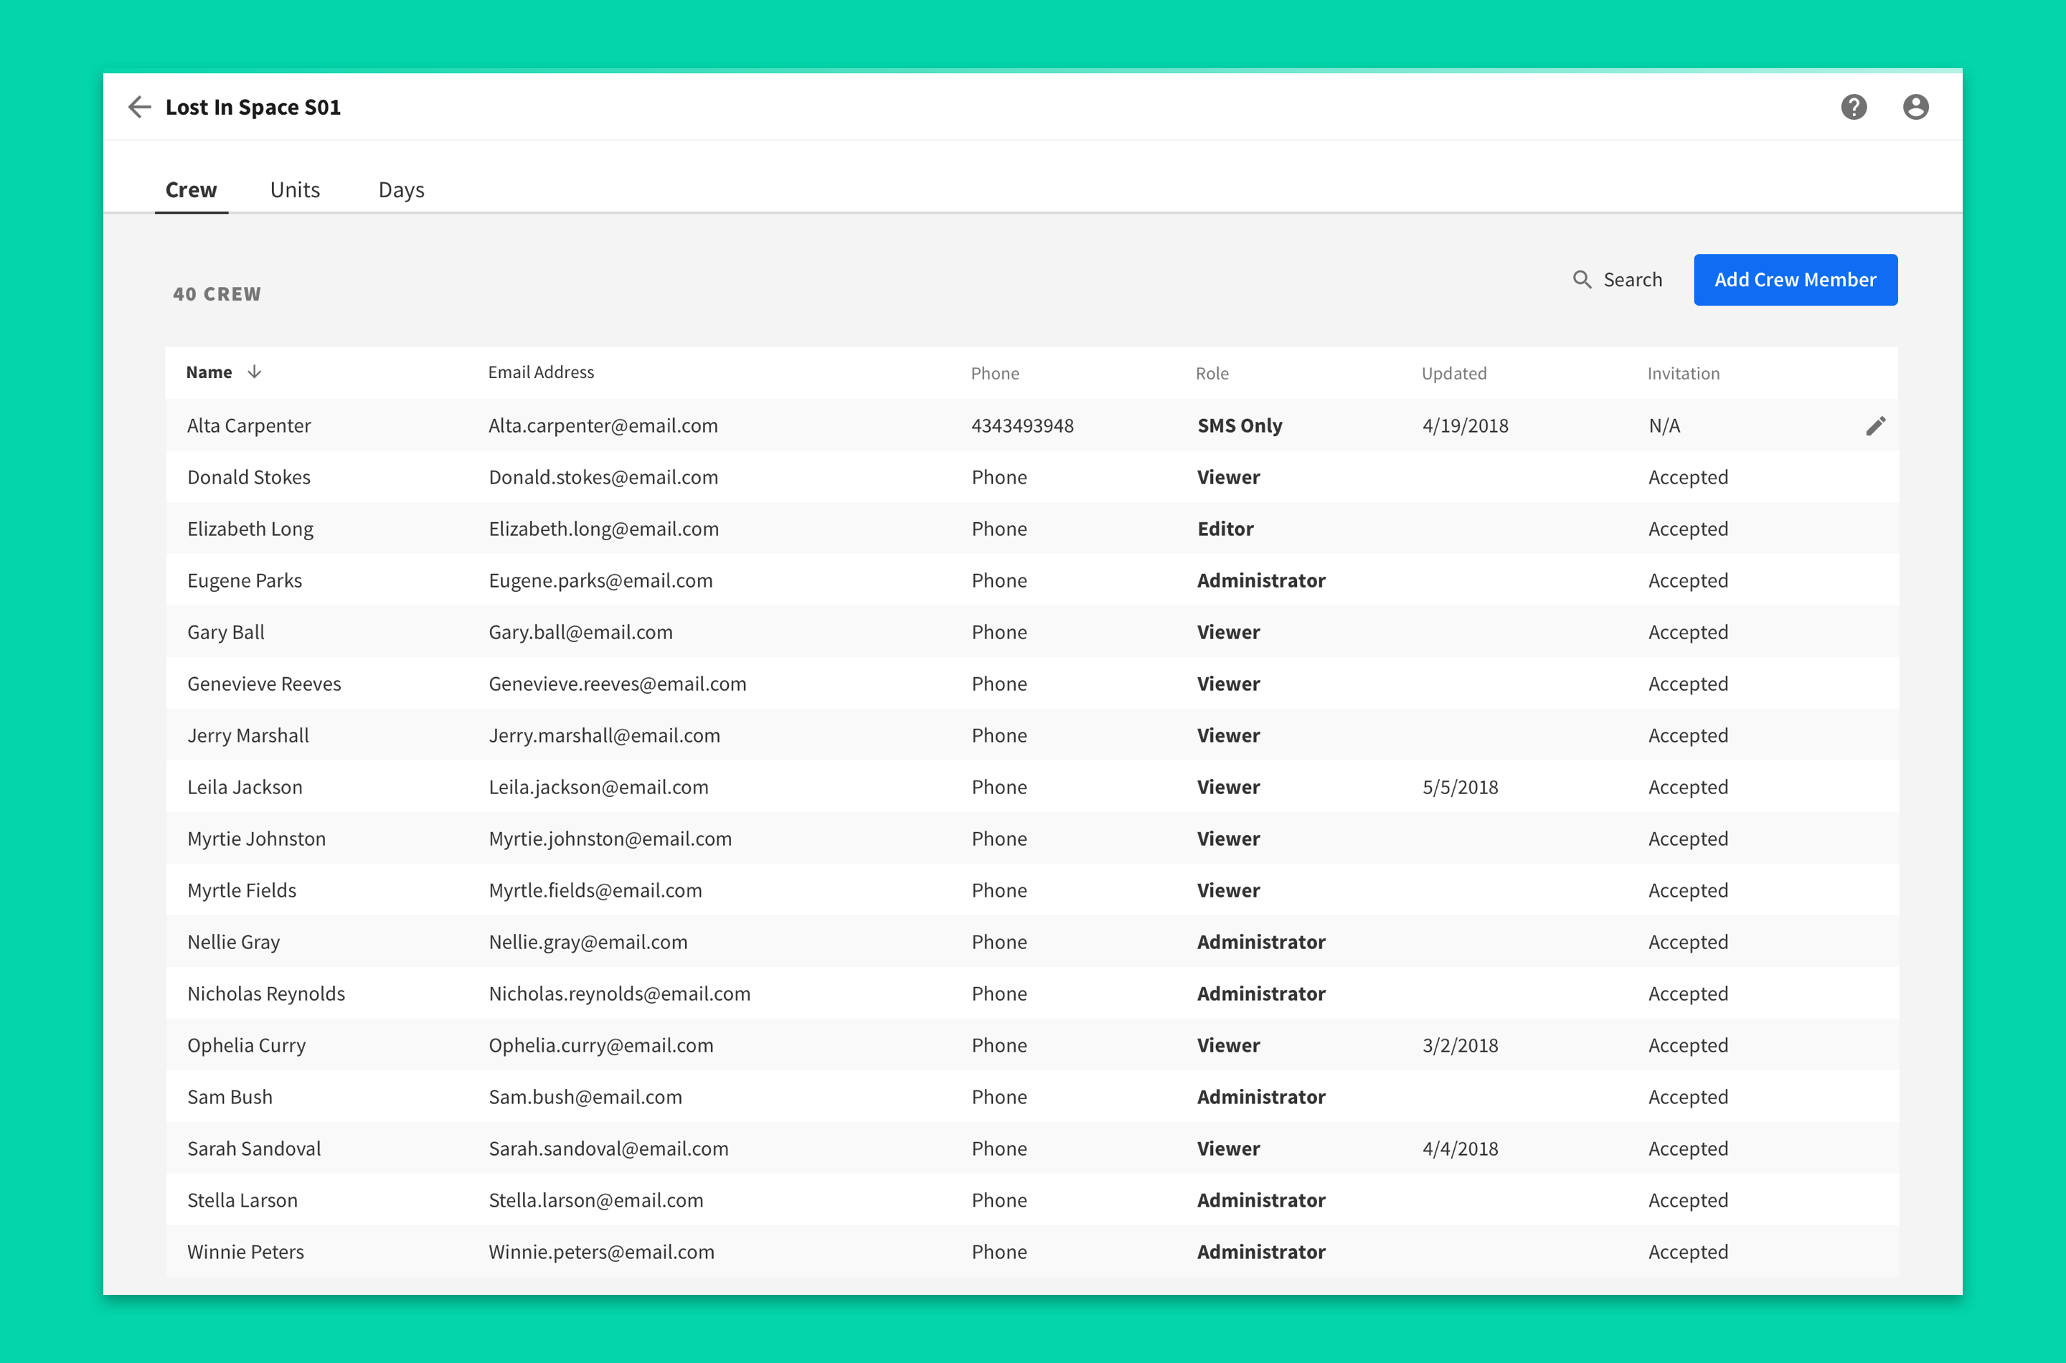Click the magnifying glass search icon

coord(1582,280)
